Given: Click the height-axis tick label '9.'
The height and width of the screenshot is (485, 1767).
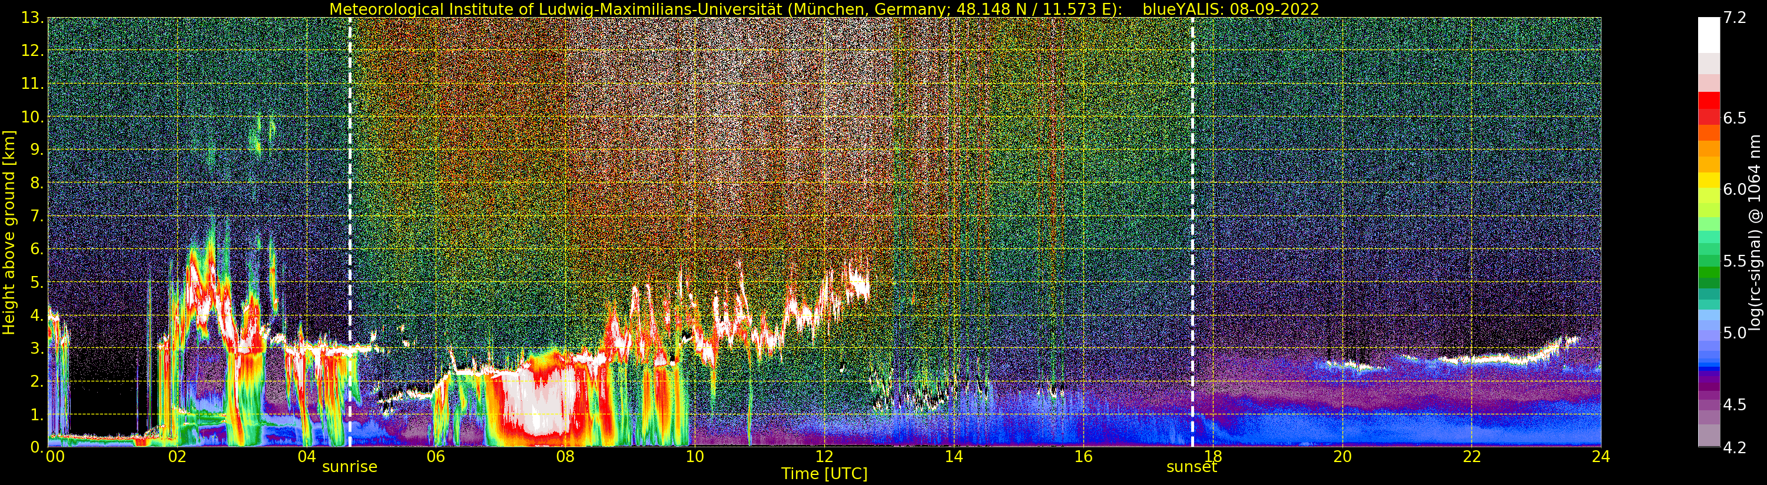Looking at the screenshot, I should [x=38, y=150].
